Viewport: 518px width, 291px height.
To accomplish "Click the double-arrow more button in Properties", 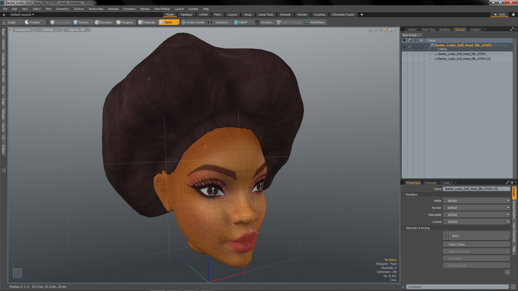I will click(x=507, y=272).
